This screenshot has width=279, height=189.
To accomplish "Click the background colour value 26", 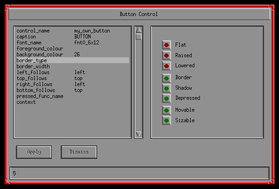I will (77, 54).
